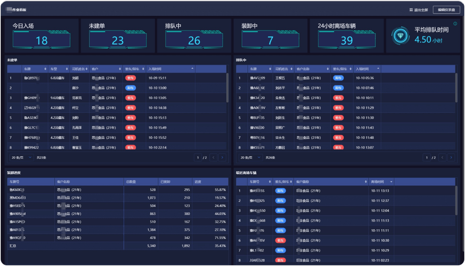Sort 排队中 table by 客户名称 column

(x=328, y=69)
